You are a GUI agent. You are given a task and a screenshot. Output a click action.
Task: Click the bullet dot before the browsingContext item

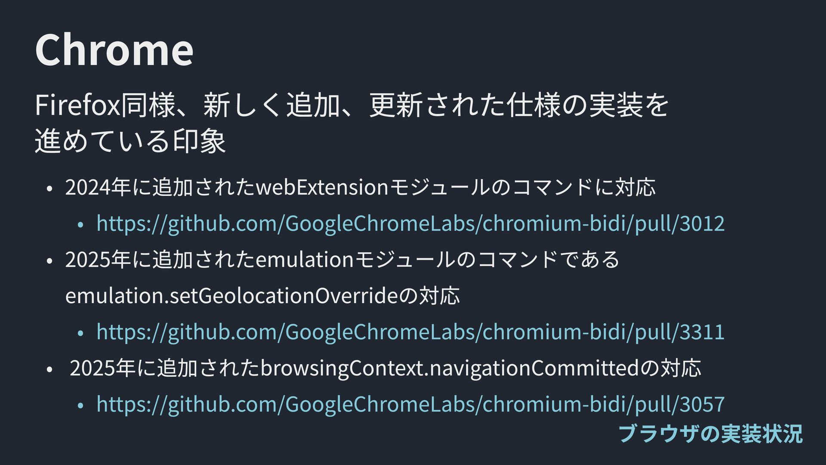tap(50, 369)
